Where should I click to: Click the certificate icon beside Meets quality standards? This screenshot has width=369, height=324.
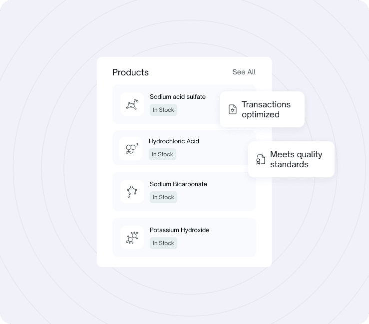(261, 159)
